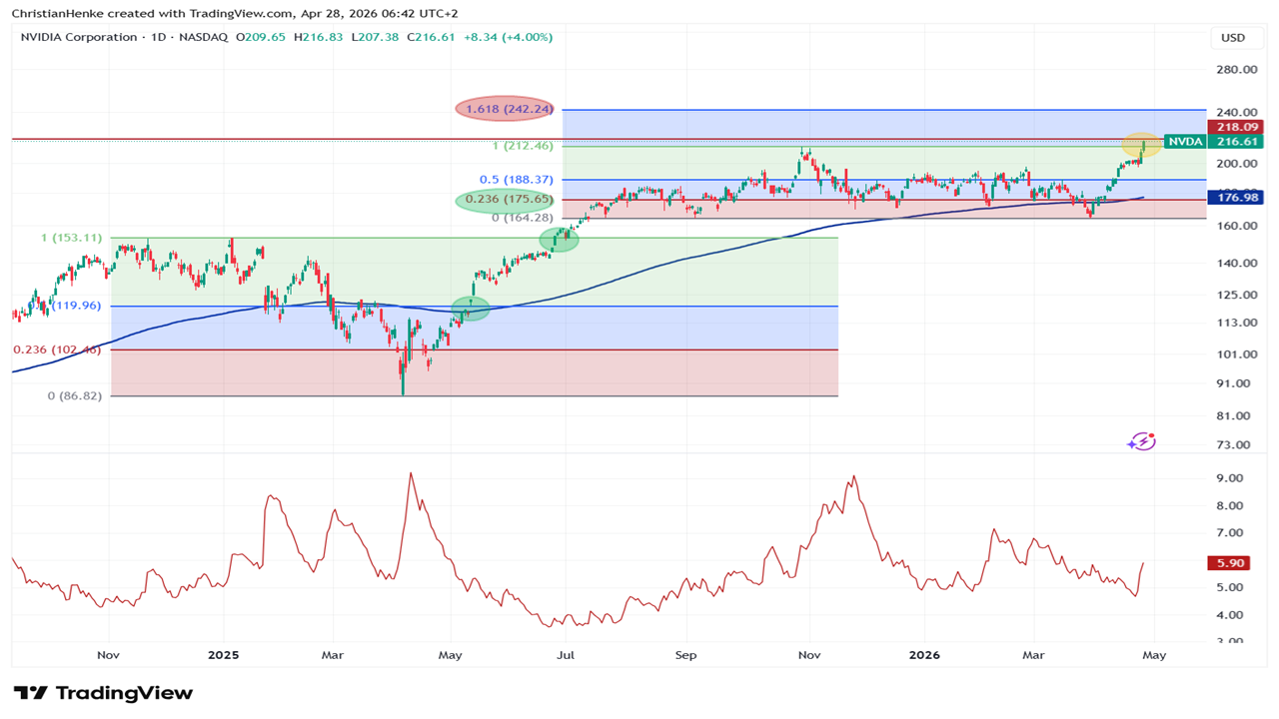Click the TradingView logo
Viewport: 1279px width, 719px height.
coord(103,693)
